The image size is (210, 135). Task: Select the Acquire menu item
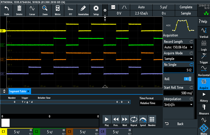204,84
